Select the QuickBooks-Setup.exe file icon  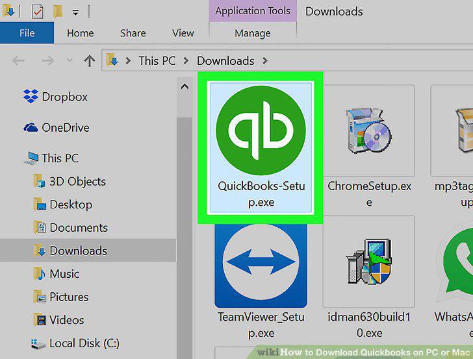261,130
